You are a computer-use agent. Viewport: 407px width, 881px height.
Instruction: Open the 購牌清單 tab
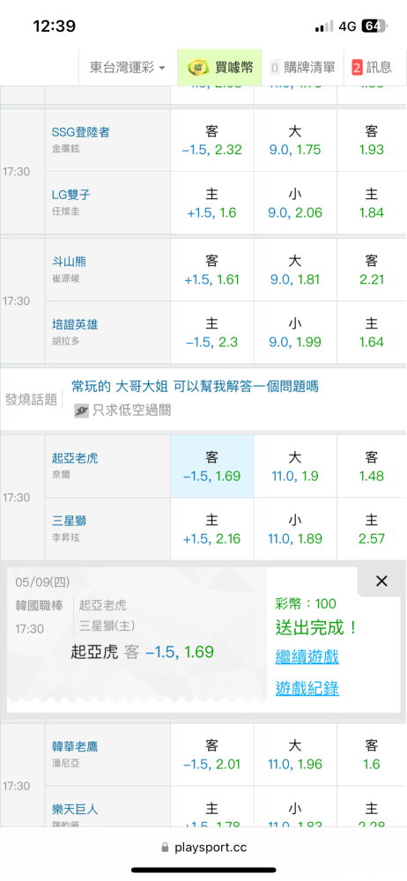302,68
